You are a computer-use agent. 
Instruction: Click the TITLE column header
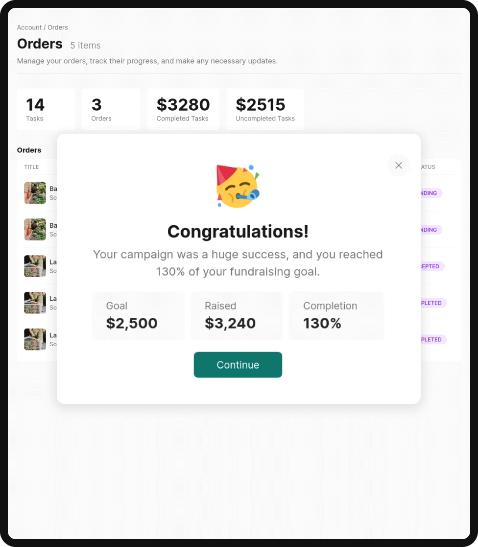32,167
